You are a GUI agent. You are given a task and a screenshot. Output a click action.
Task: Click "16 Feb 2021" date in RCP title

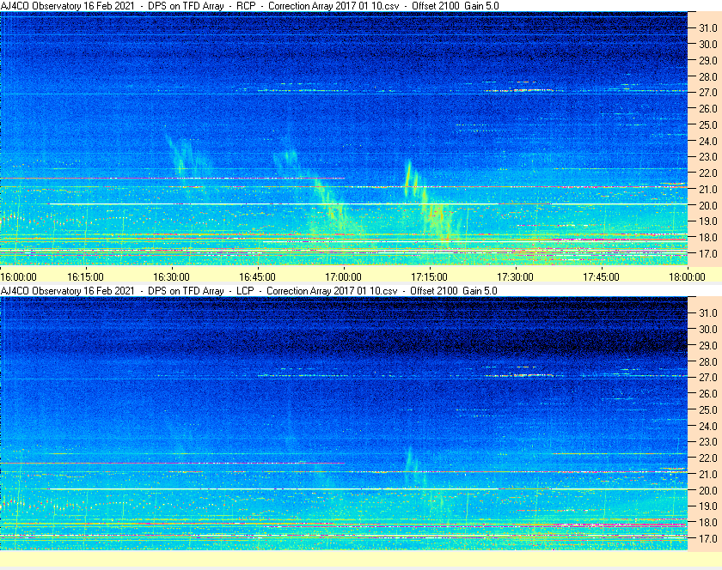coord(109,6)
